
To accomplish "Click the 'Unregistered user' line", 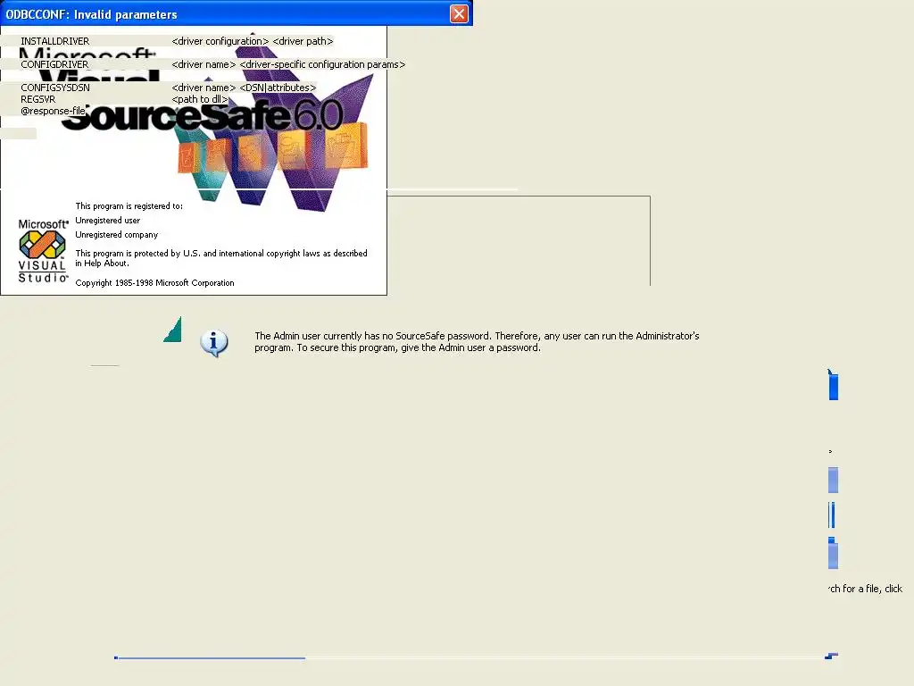I will 108,221.
